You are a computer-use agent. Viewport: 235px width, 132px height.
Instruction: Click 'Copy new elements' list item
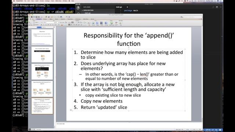point(101,101)
